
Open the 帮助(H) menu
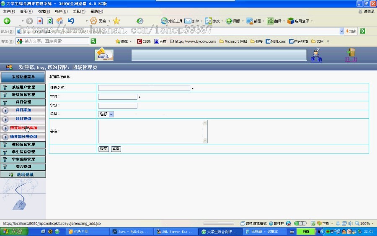click(97, 11)
